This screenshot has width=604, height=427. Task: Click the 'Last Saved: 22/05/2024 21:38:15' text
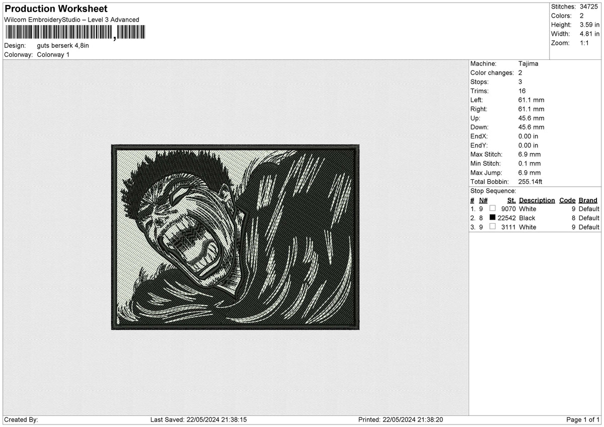coord(198,419)
